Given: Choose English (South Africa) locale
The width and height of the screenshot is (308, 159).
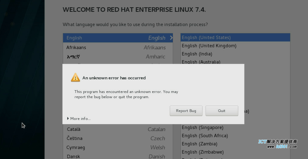Looking at the screenshot, I should [x=235, y=136].
